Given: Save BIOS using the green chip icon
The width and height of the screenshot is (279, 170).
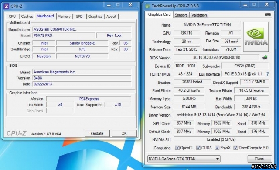Looking at the screenshot, I should pos(265,57).
